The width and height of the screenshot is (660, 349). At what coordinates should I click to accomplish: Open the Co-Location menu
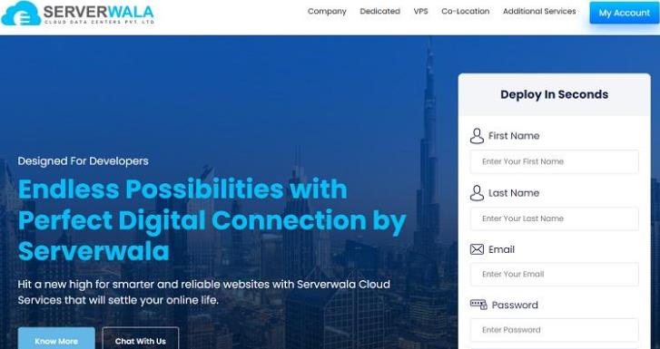tap(466, 12)
